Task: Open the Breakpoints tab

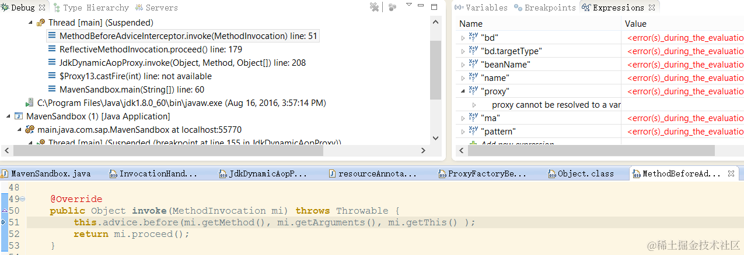Action: coord(544,8)
